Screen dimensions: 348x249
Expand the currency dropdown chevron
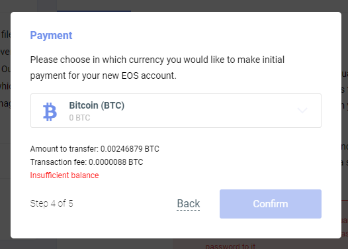pos(302,110)
